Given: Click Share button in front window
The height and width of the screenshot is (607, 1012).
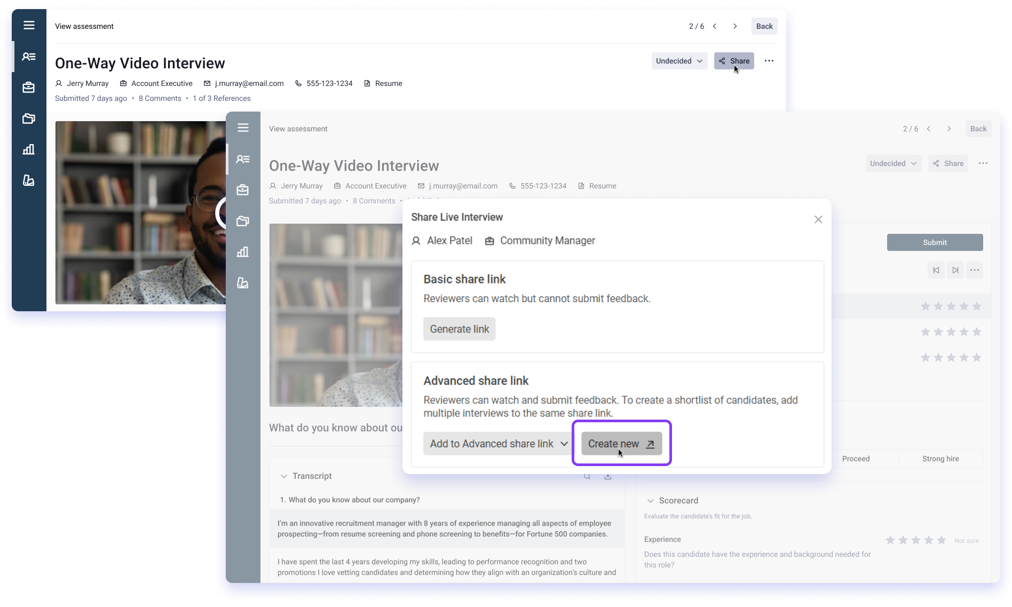Looking at the screenshot, I should [948, 163].
